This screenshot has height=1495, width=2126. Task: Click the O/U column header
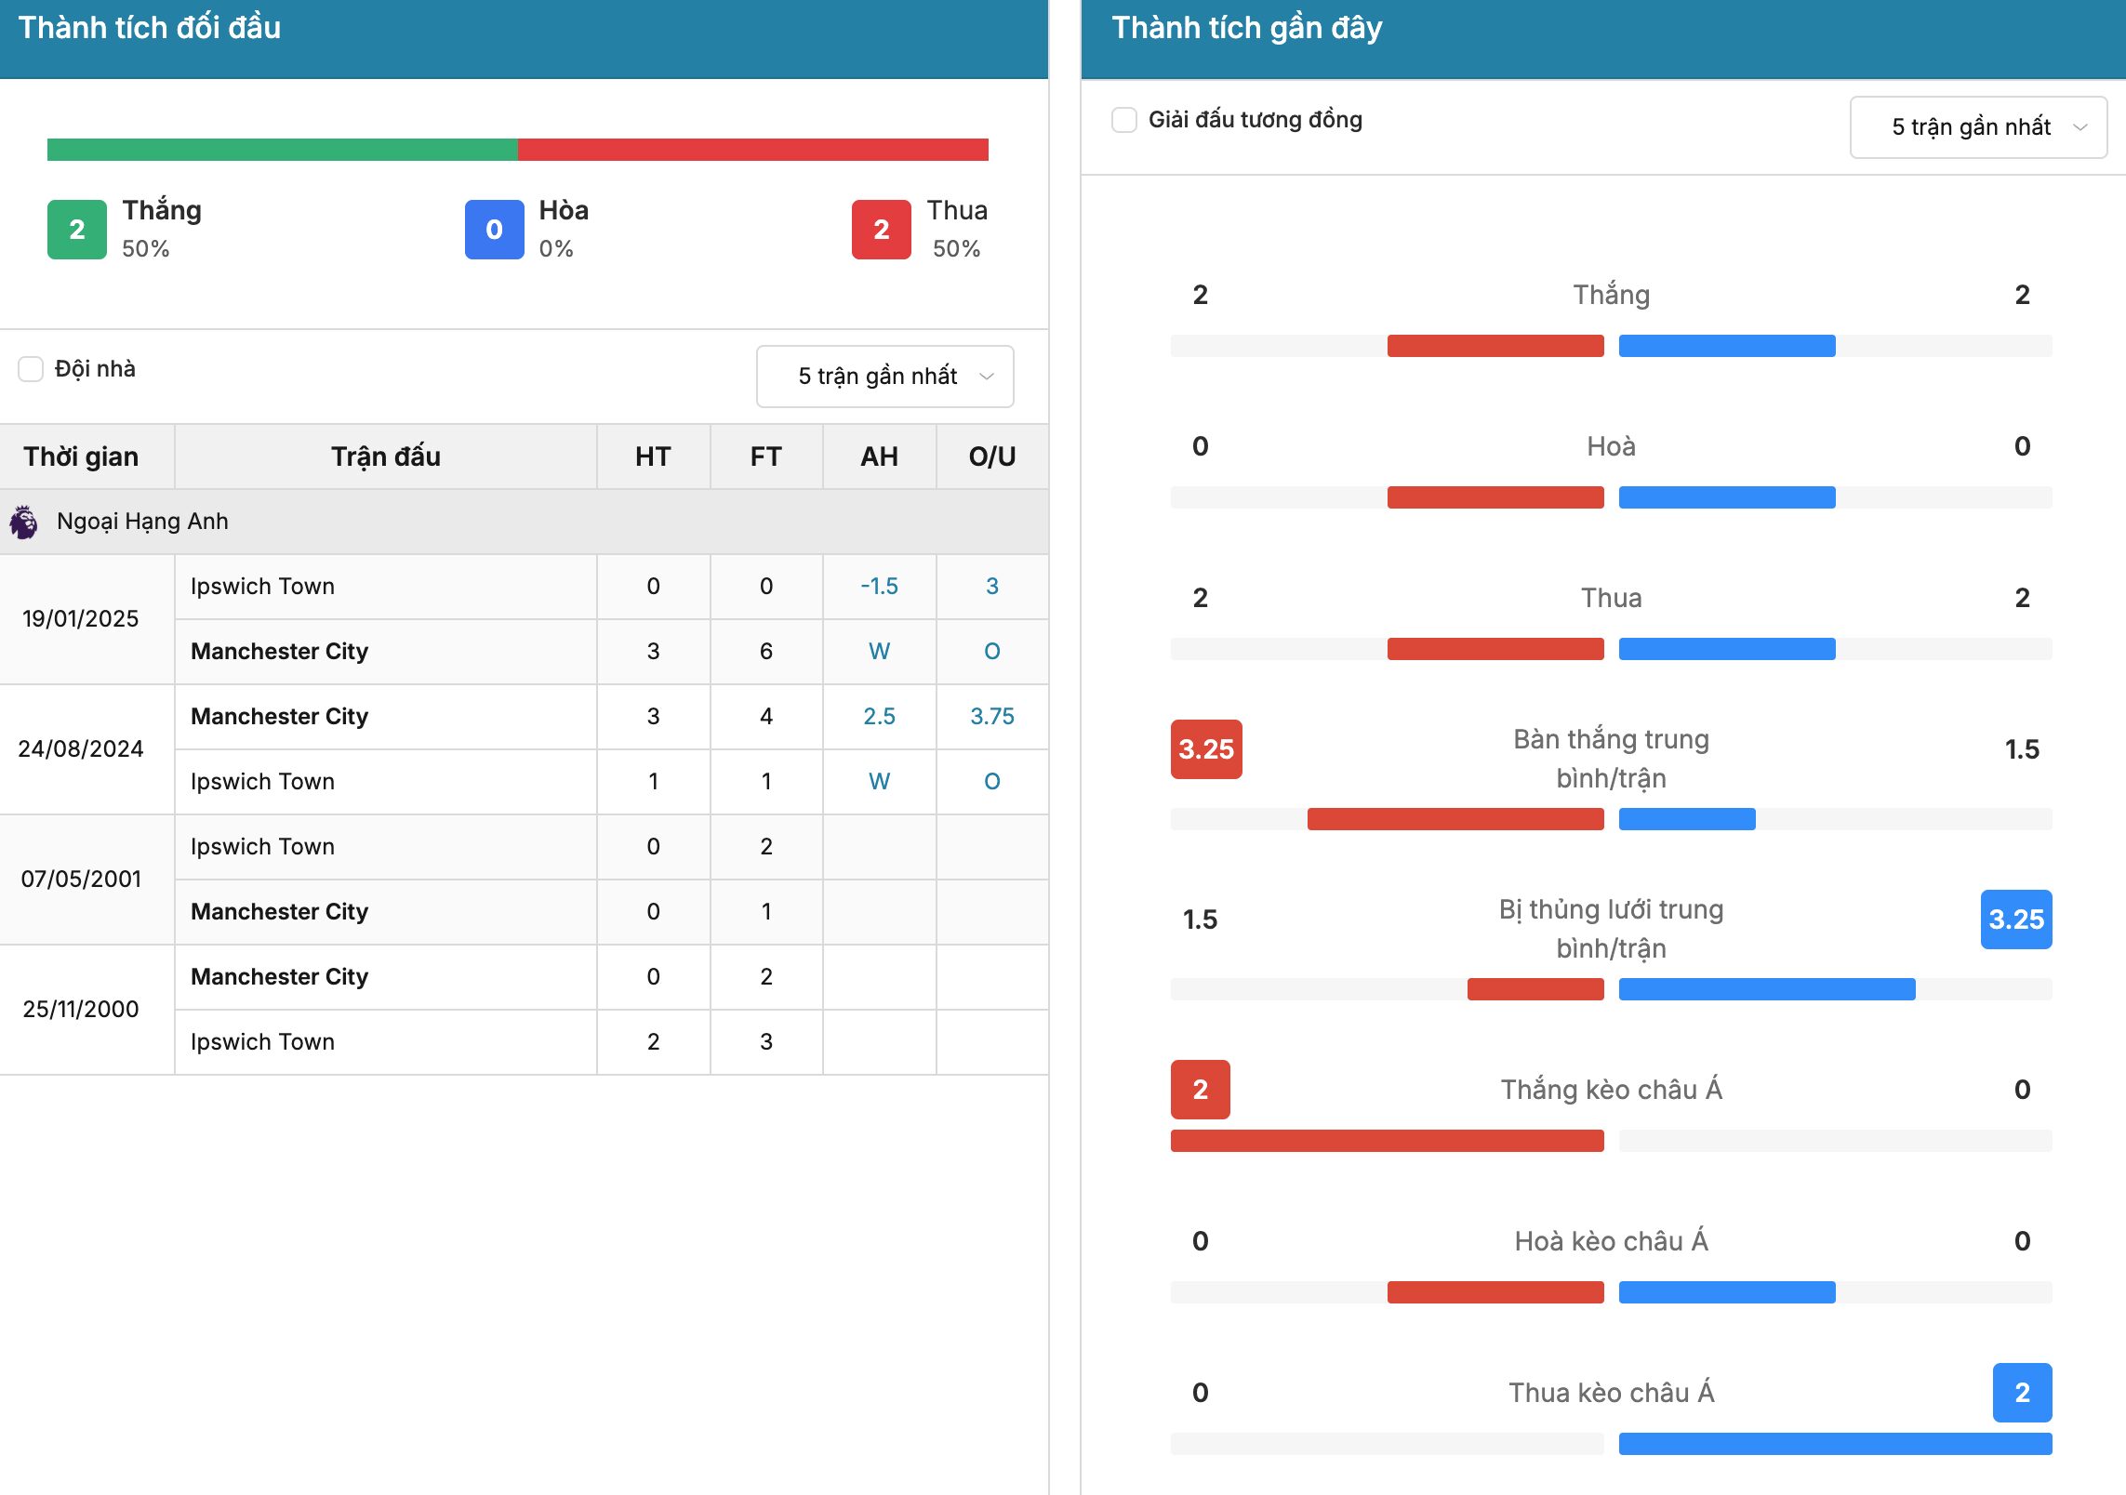click(x=992, y=456)
